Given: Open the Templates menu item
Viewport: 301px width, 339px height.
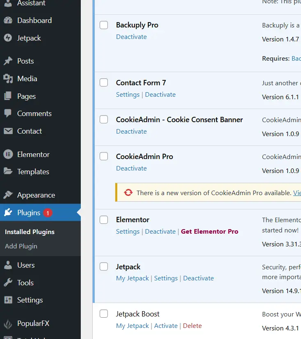Looking at the screenshot, I should tap(41, 172).
